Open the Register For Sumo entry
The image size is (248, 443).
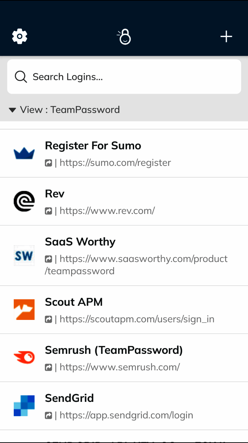(93, 146)
